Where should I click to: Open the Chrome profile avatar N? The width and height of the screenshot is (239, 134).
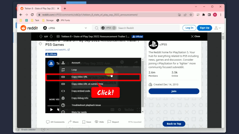215,15
